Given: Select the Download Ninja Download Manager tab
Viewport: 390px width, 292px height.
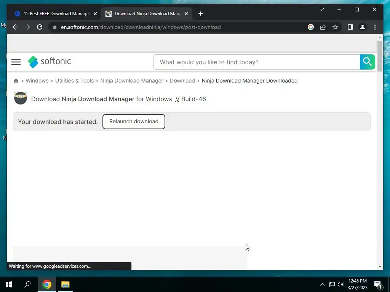Looking at the screenshot, I should [x=147, y=14].
